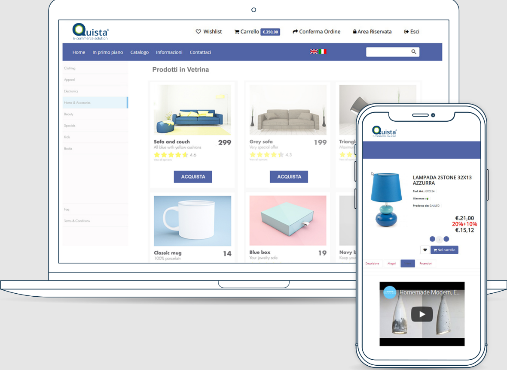
Task: Switch language with the Italian flag
Action: [323, 51]
